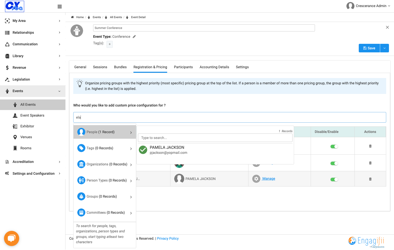394x250 pixels.
Task: Click the Manage gear icon
Action: click(x=256, y=179)
